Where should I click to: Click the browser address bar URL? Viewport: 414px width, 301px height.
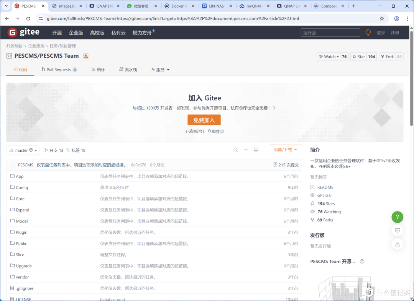[172, 18]
